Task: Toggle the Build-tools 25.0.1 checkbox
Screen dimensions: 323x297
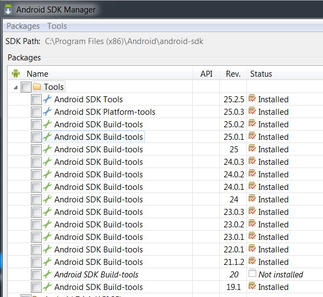Action: [36, 137]
